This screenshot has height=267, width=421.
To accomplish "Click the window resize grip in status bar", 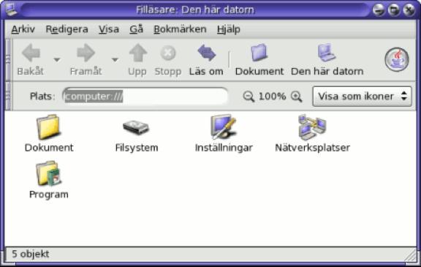I will click(411, 255).
